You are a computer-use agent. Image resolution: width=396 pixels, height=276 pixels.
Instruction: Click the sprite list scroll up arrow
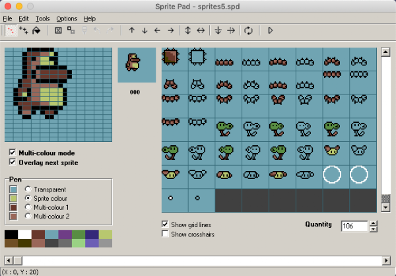pos(385,52)
